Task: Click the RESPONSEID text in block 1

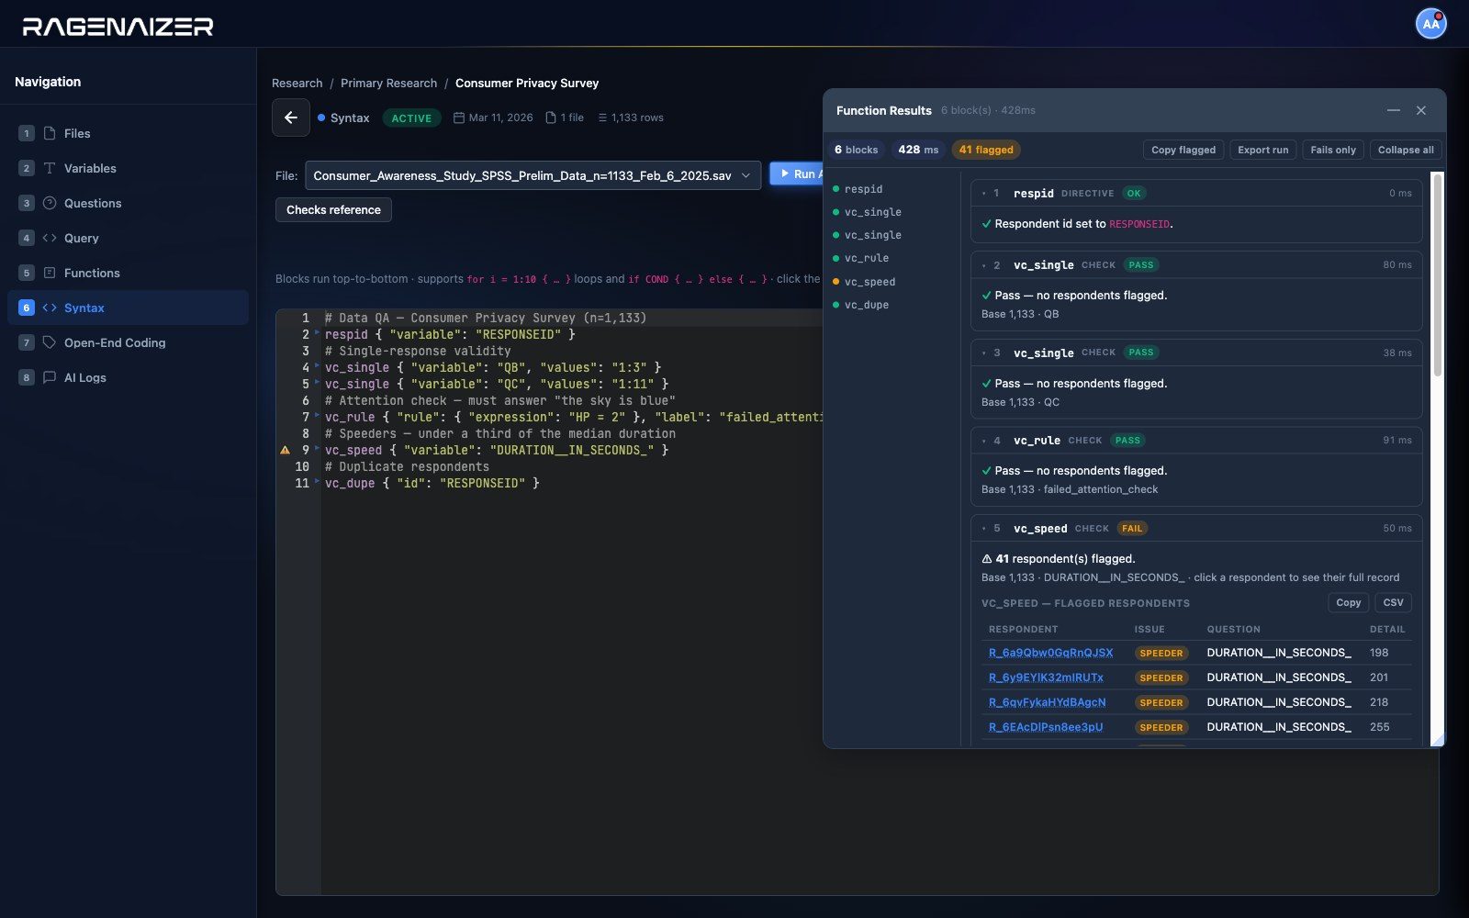Action: (x=1139, y=224)
